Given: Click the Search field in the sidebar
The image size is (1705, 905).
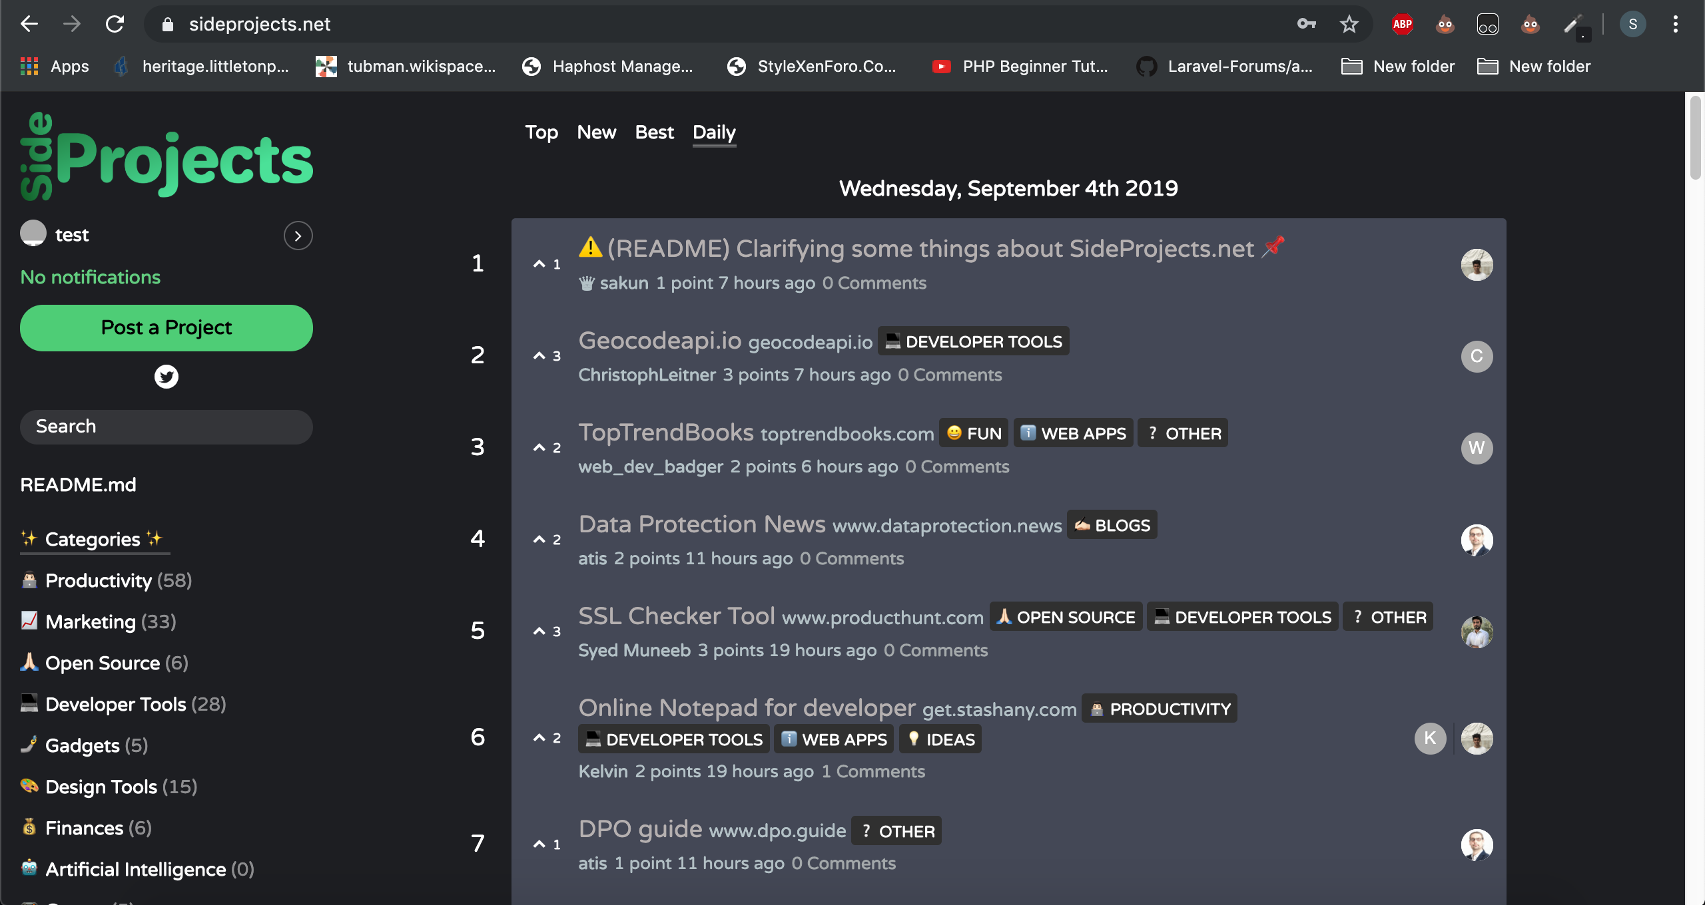Looking at the screenshot, I should (x=167, y=427).
